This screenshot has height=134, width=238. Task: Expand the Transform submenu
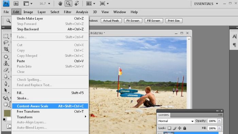(50, 117)
